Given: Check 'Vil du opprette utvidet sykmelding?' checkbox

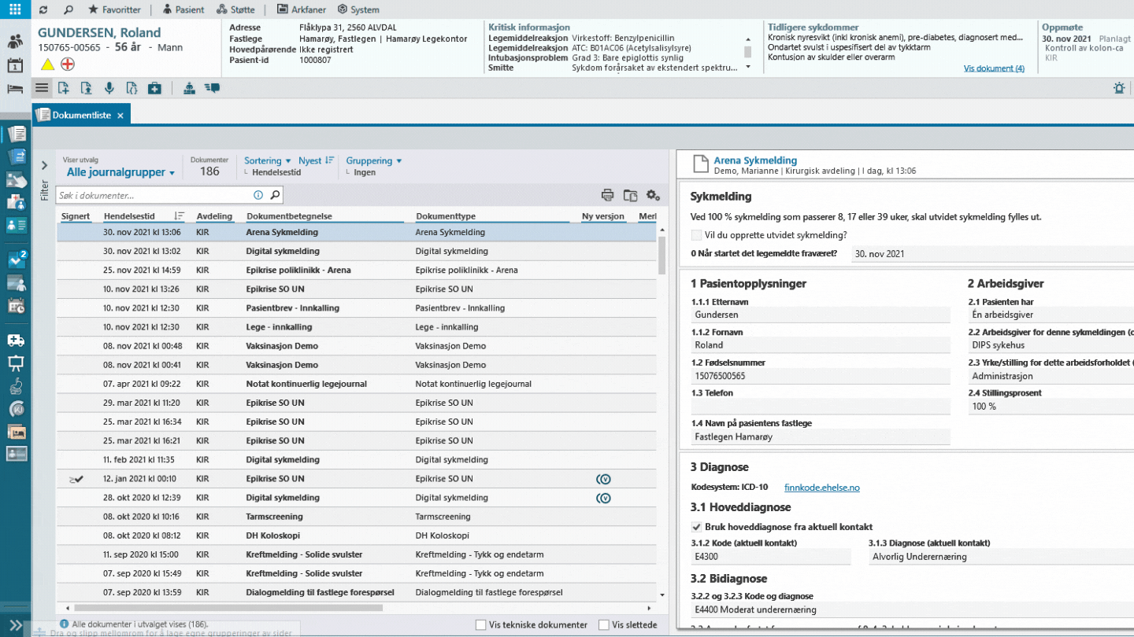Looking at the screenshot, I should point(696,235).
